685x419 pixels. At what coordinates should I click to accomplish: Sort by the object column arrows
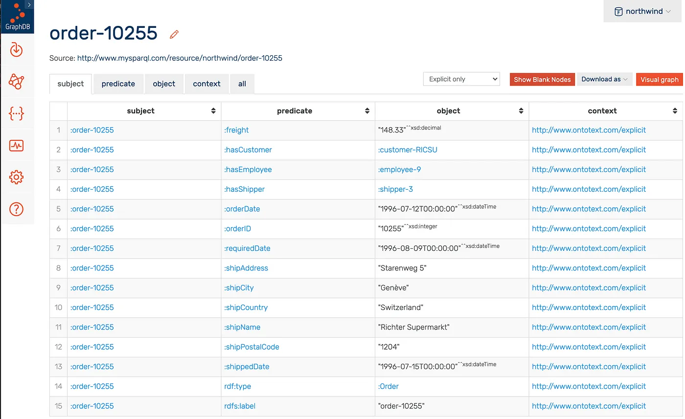pos(521,111)
